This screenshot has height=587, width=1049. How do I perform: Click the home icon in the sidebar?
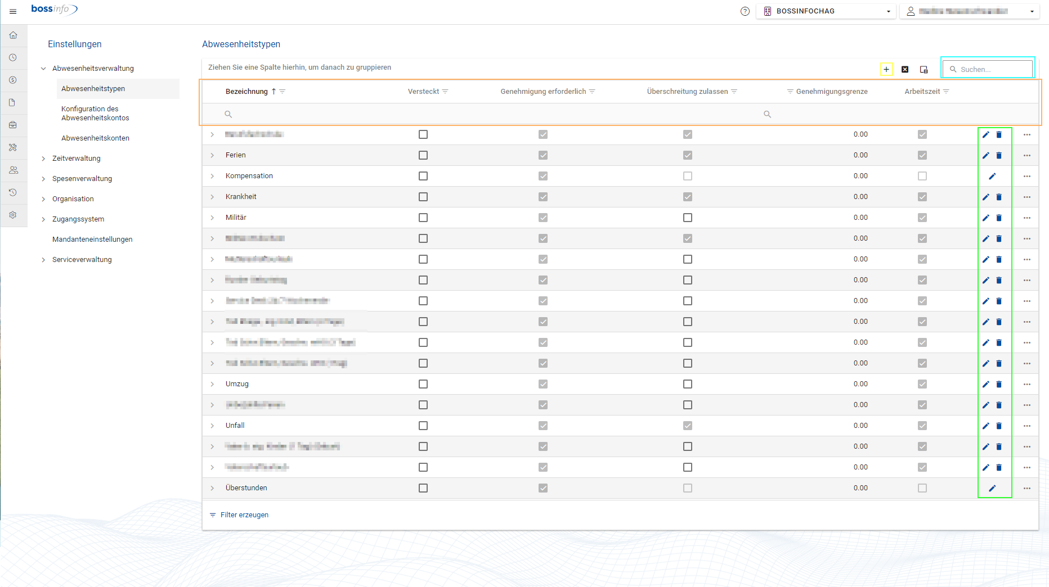pos(14,35)
